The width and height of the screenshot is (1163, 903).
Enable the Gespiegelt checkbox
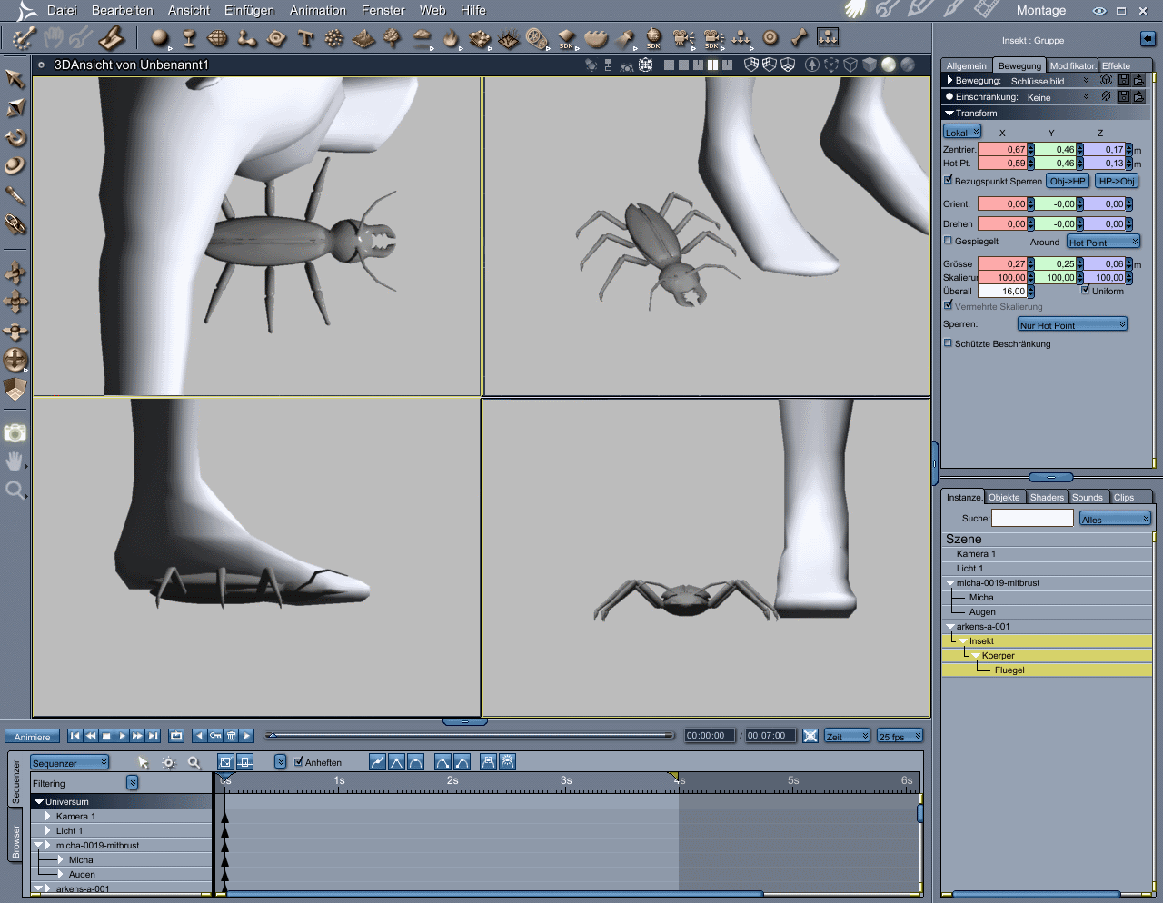[x=949, y=241]
